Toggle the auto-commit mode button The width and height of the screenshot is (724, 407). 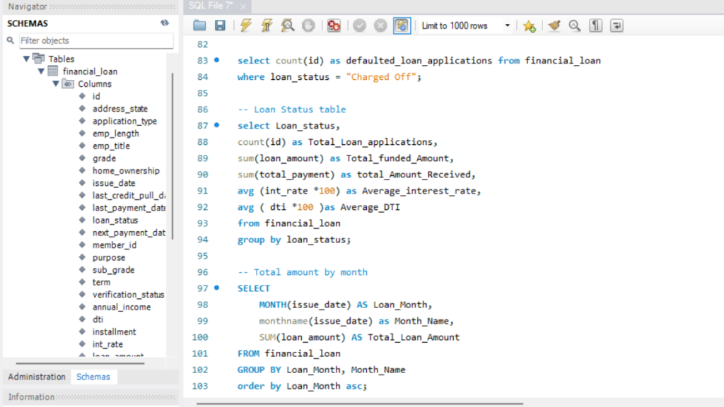402,25
